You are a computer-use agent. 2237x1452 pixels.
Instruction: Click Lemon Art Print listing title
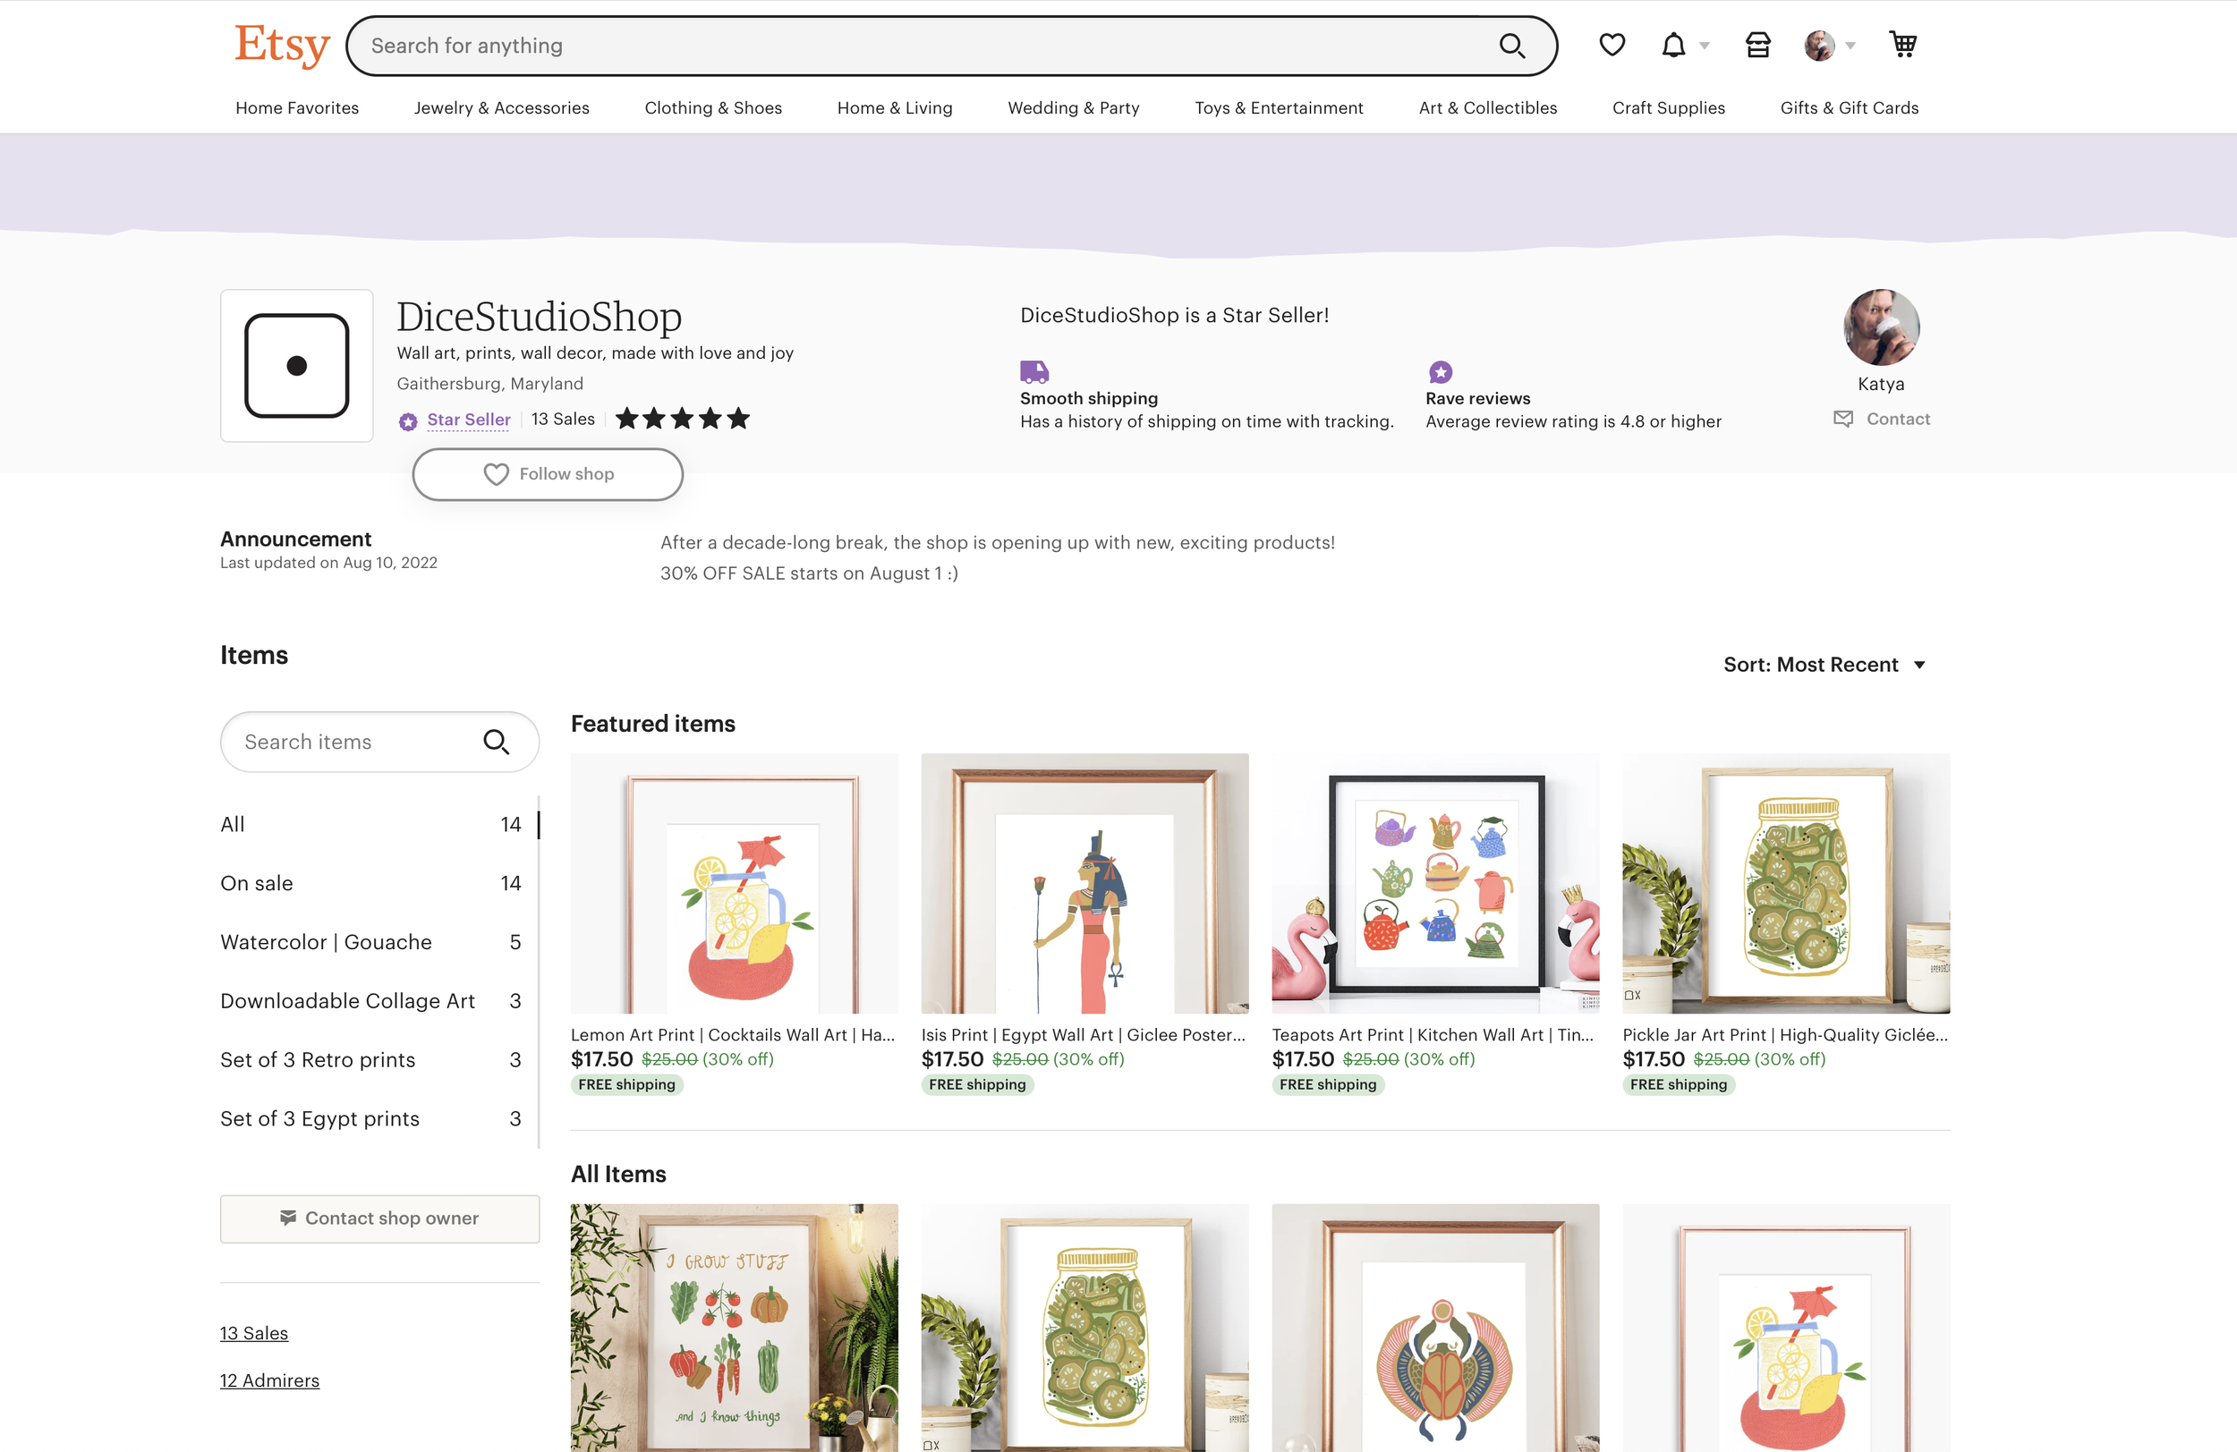tap(733, 1035)
